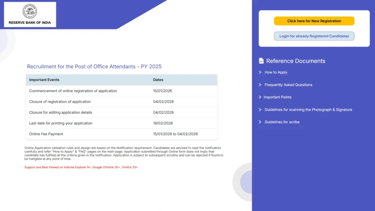The height and width of the screenshot is (211, 375).
Task: Click the chevron icon before How to Apply
Action: coord(260,72)
